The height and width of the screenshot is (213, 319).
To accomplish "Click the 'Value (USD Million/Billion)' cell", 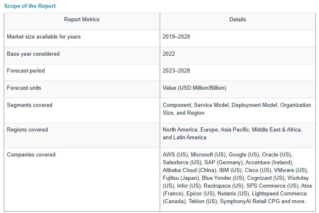I will tap(194, 88).
